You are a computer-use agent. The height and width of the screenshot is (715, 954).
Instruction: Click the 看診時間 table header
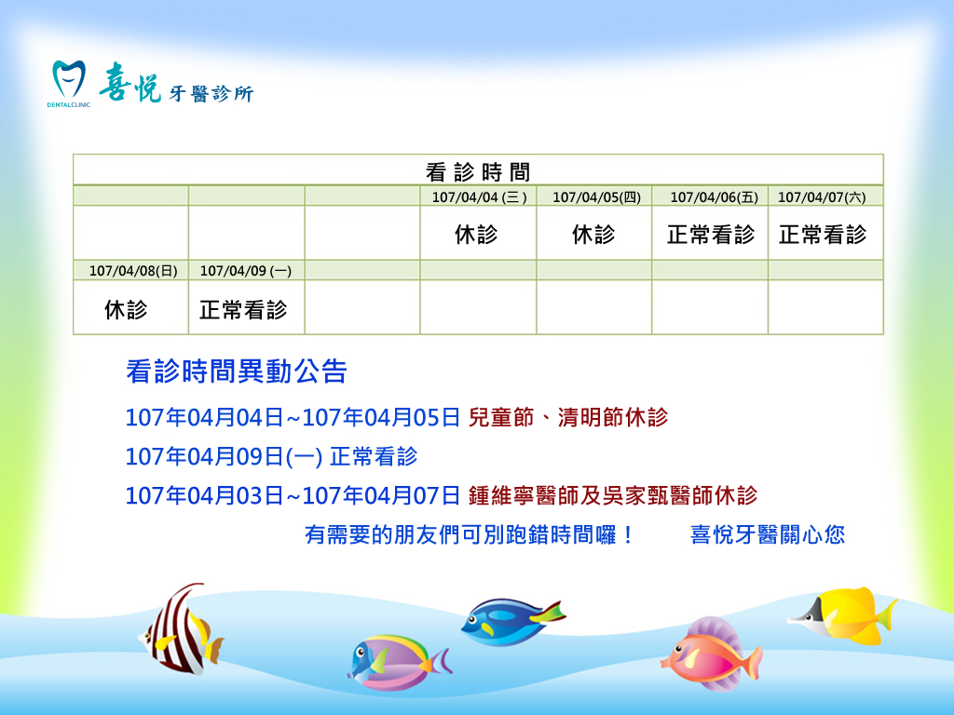478,170
